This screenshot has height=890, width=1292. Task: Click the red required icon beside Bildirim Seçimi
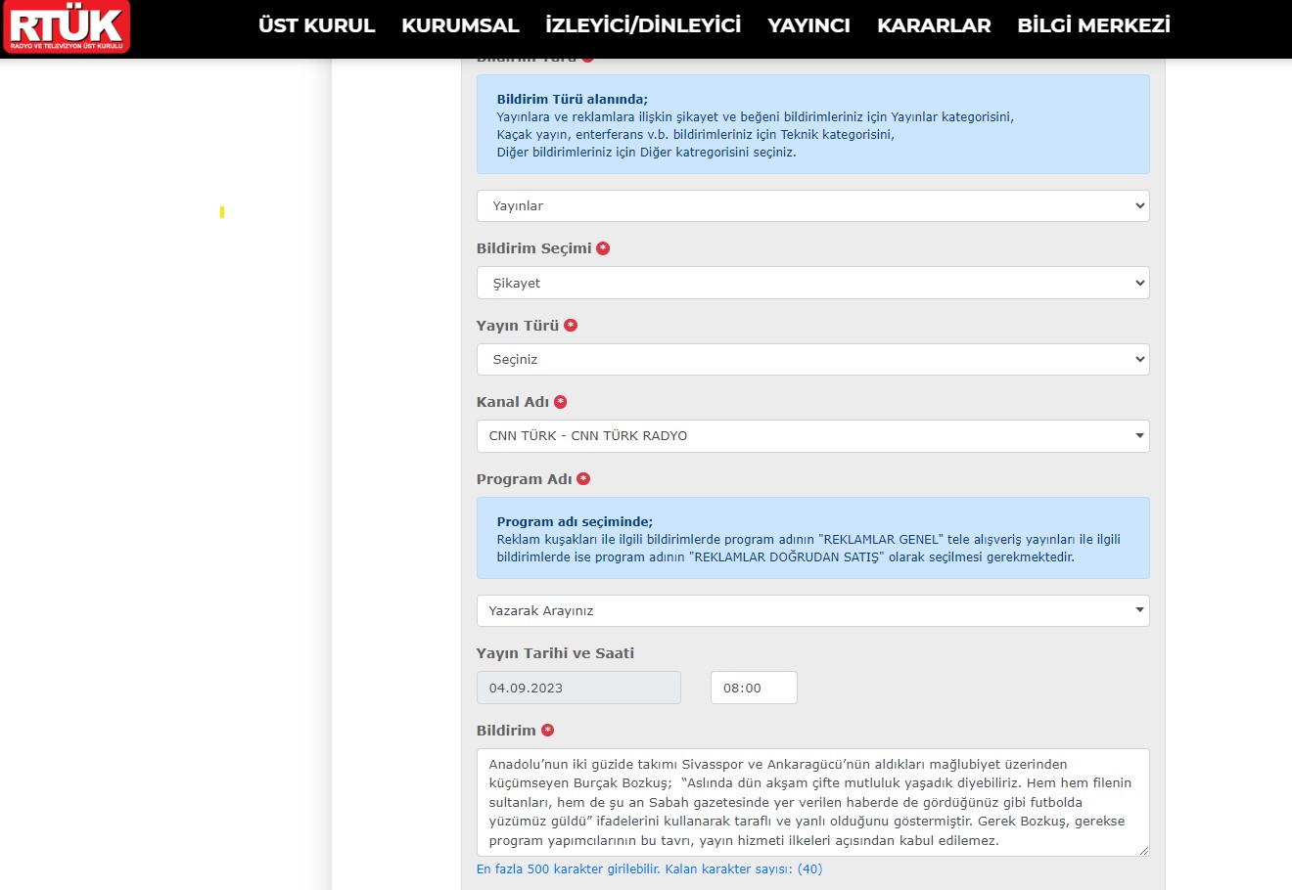pyautogui.click(x=603, y=248)
